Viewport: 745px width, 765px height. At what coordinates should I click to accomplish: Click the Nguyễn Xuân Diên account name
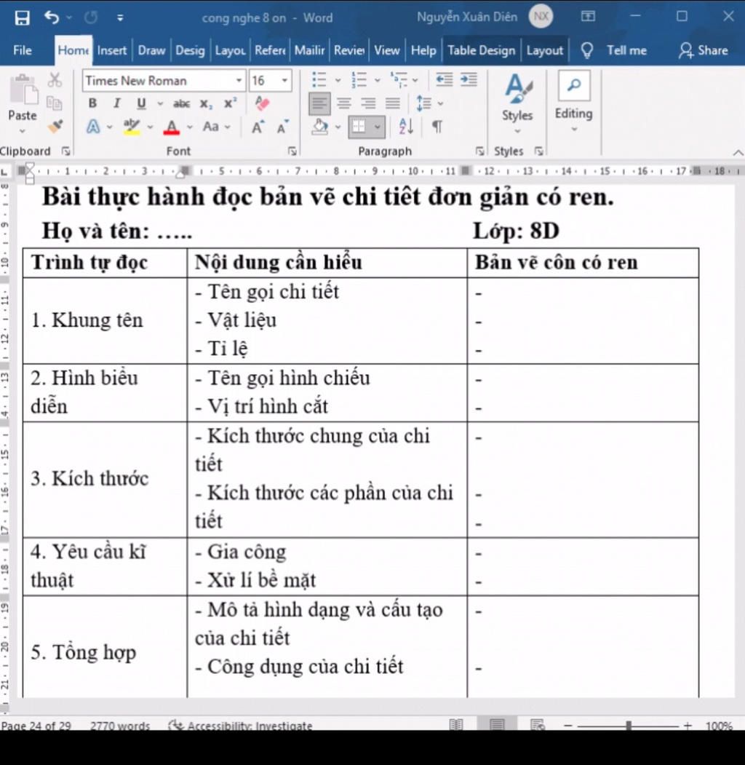coord(466,17)
